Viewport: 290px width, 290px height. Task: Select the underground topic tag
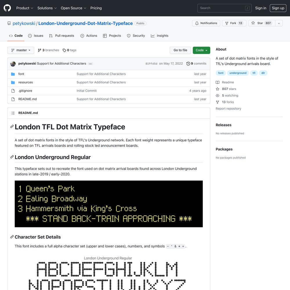click(238, 73)
